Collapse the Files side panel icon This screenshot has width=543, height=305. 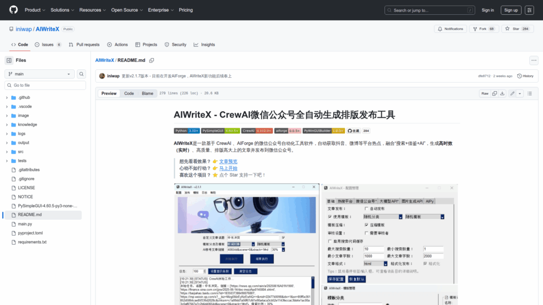tap(9, 60)
